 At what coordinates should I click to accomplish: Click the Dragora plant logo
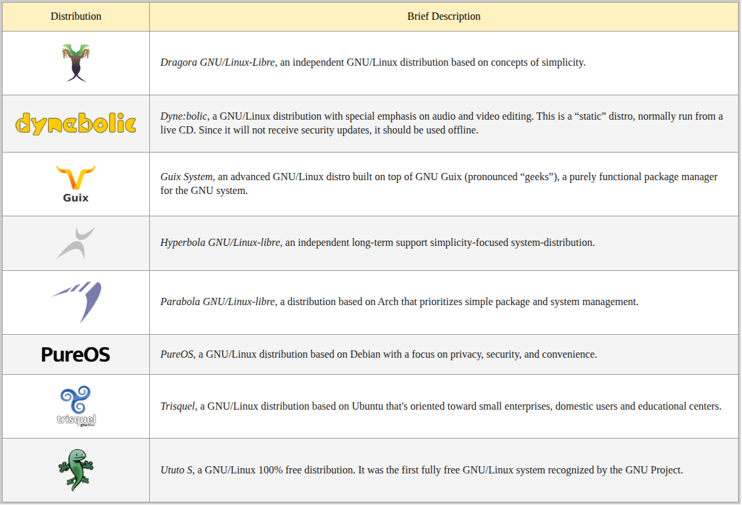tap(76, 63)
